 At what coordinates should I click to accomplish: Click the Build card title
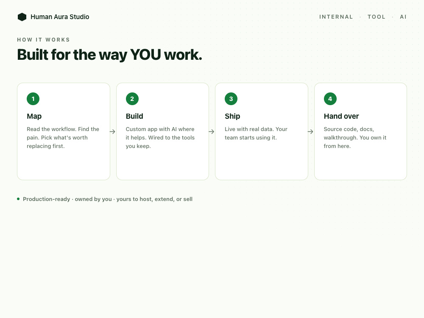(134, 116)
